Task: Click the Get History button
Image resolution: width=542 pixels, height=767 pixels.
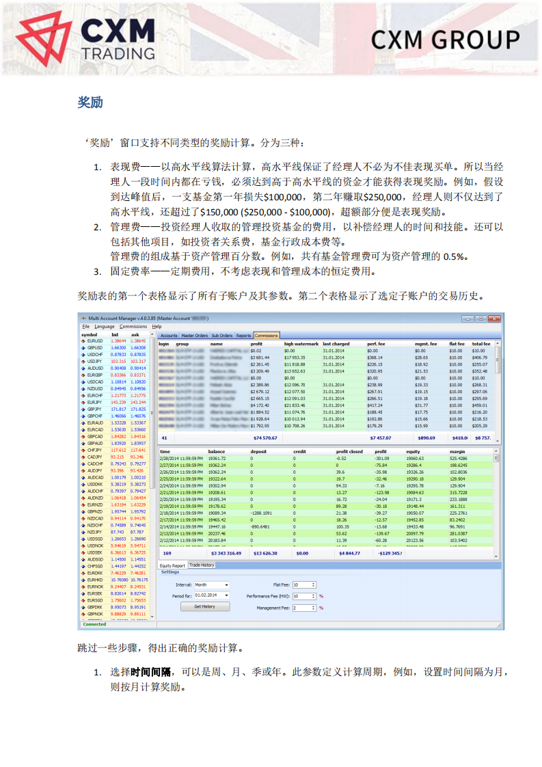Action: (204, 606)
